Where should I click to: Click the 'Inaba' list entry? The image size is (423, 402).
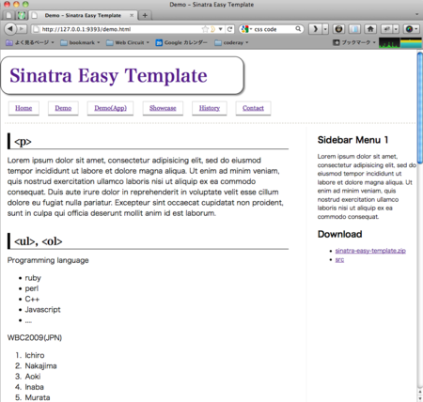pyautogui.click(x=34, y=387)
